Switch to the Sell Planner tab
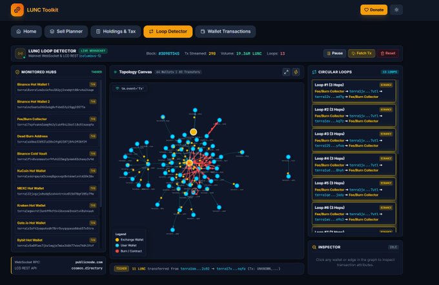The height and width of the screenshot is (285, 439). click(66, 32)
